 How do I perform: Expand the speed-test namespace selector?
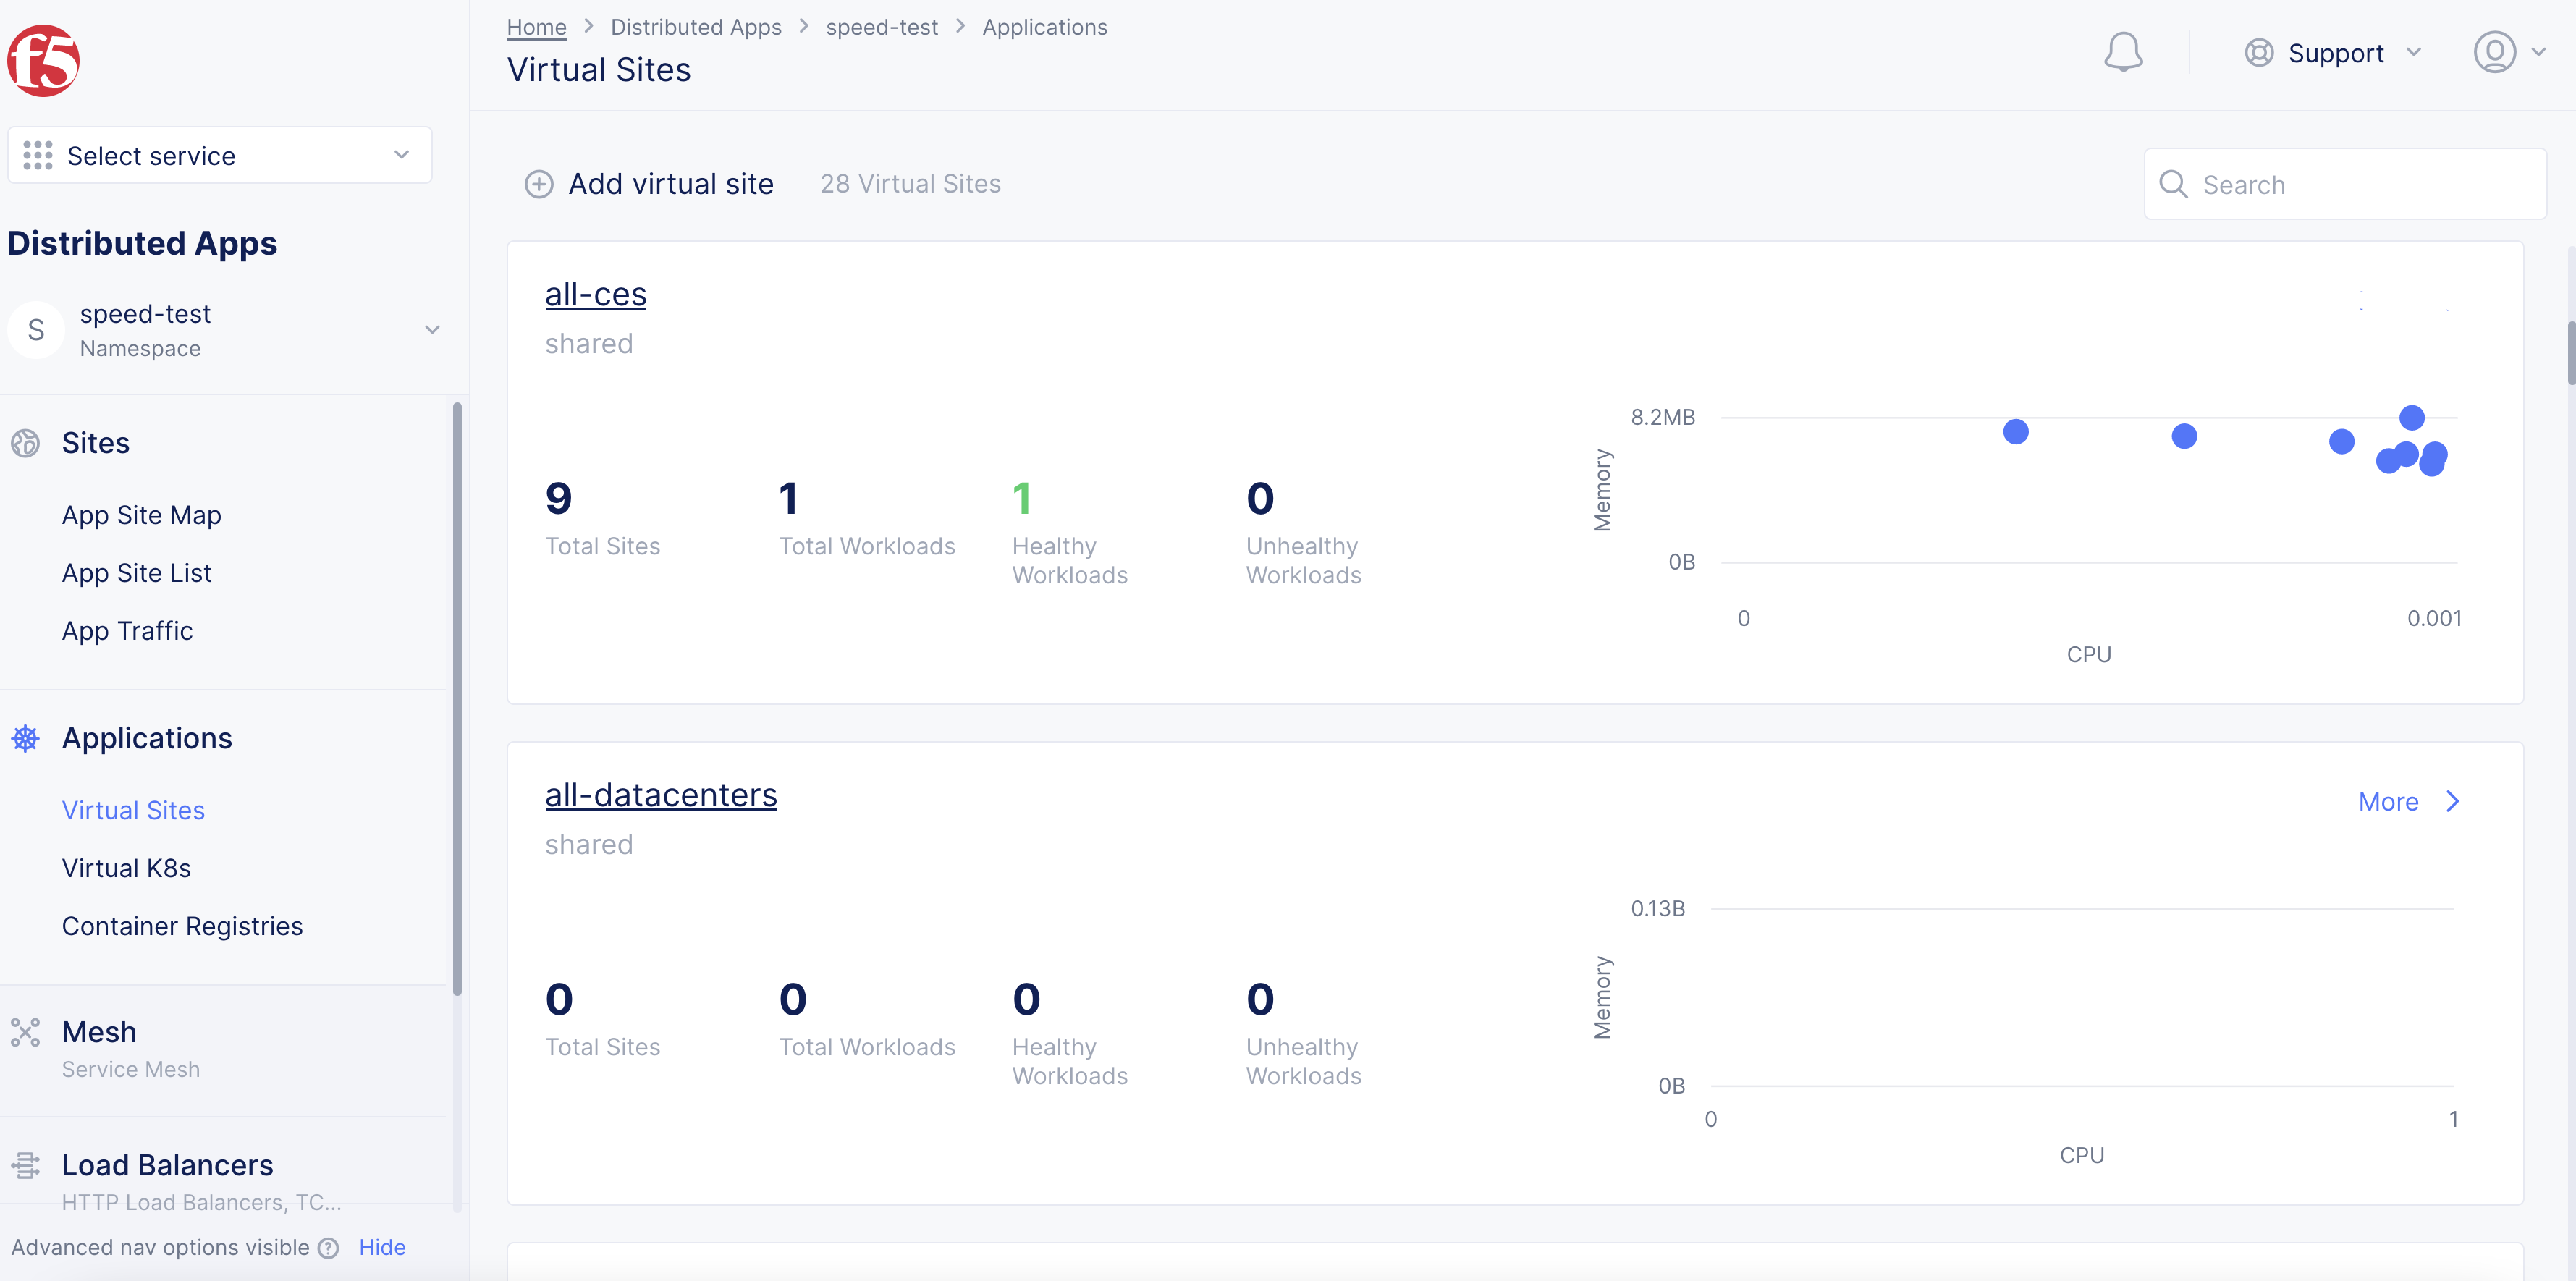[431, 329]
